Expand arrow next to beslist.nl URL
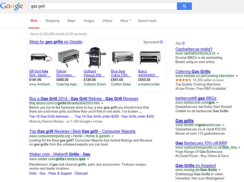Image resolution: width=244 pixels, height=182 pixels. 223,125
